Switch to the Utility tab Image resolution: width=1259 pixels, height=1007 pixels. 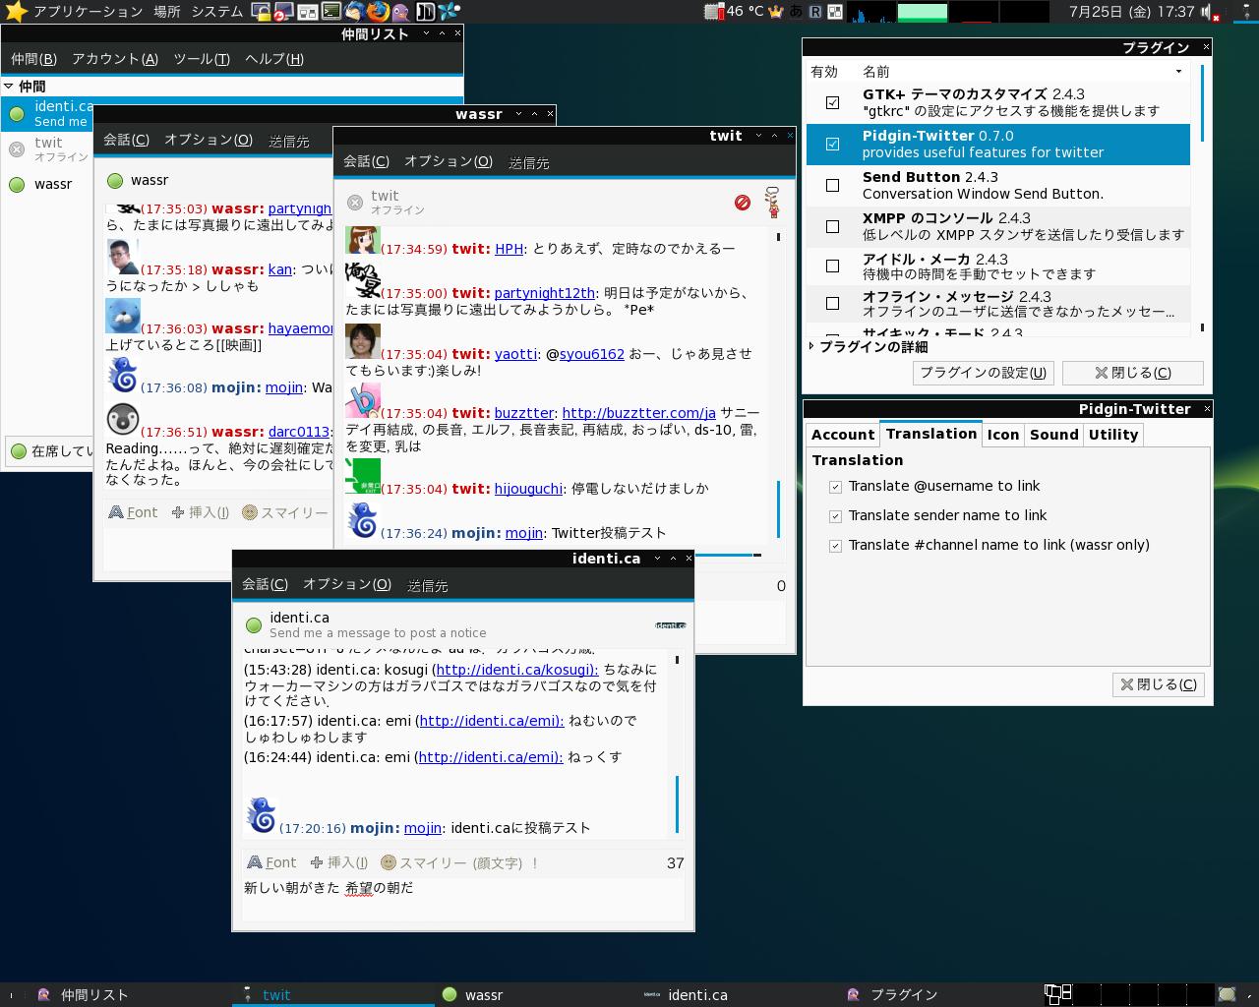(1112, 435)
